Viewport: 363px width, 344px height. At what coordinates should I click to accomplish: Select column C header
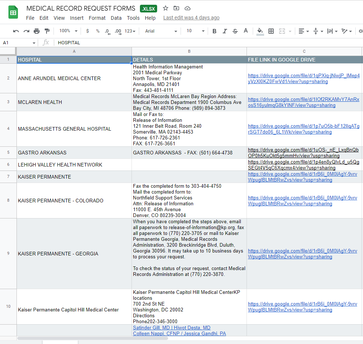304,51
